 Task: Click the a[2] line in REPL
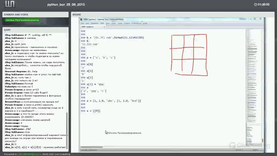[x=87, y=78]
